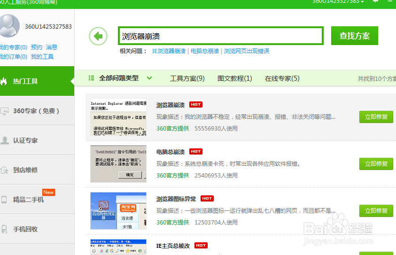Image resolution: width=396 pixels, height=255 pixels.
Task: Click 360官方提供 under 浏览器图标异常
Action: [173, 223]
